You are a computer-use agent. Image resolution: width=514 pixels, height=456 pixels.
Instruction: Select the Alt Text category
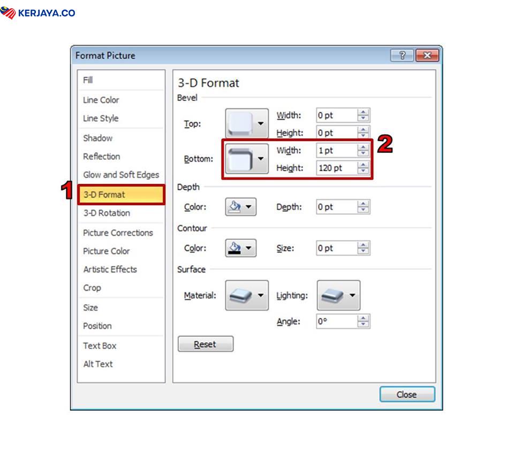coord(121,364)
